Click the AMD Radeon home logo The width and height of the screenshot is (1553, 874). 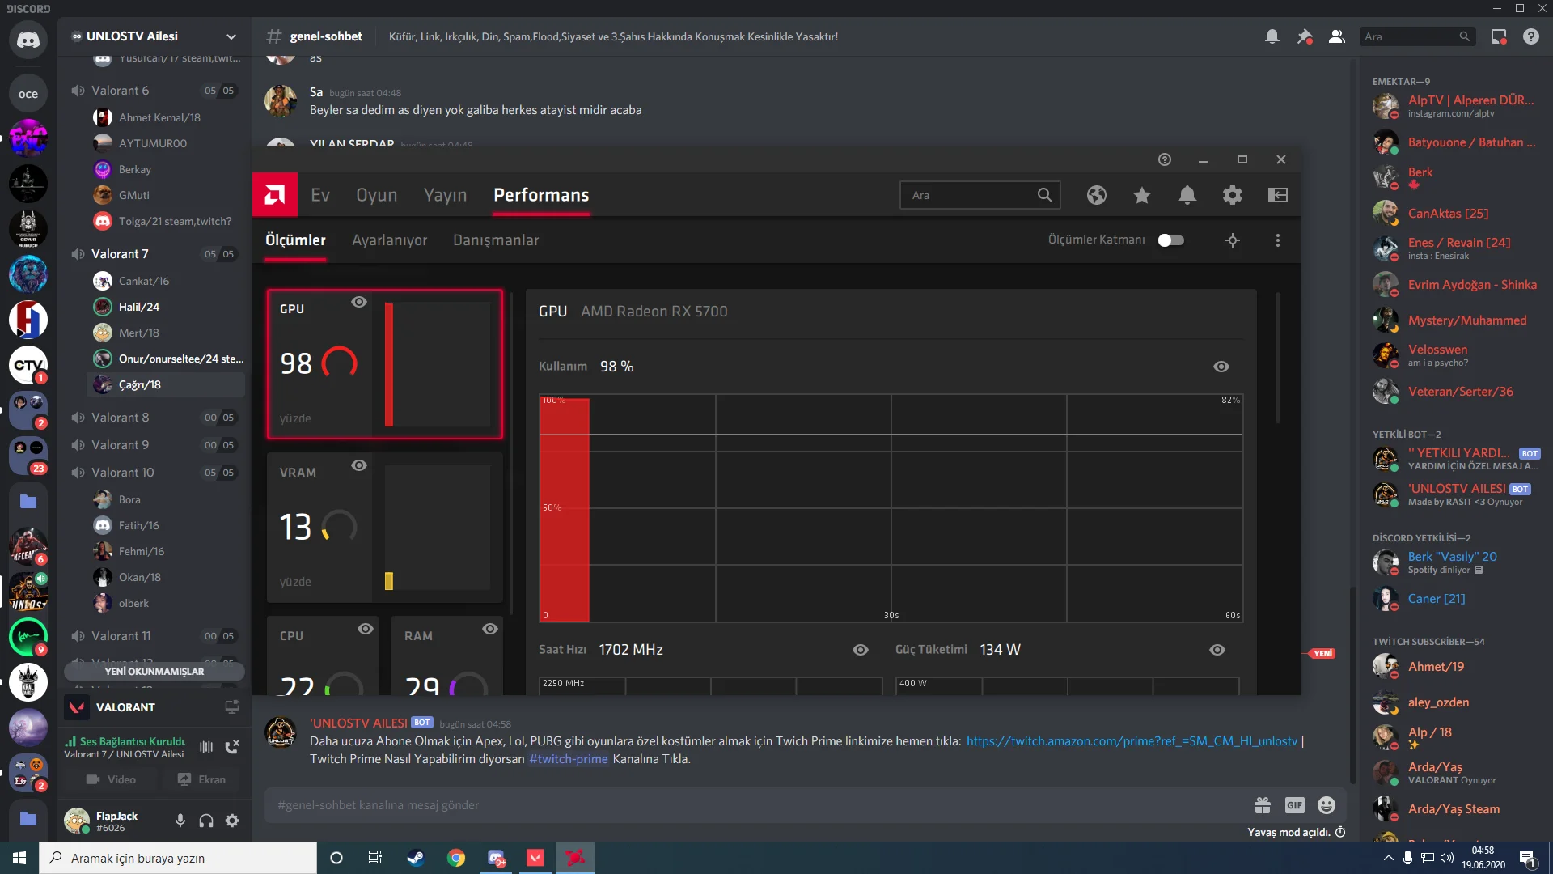point(275,195)
